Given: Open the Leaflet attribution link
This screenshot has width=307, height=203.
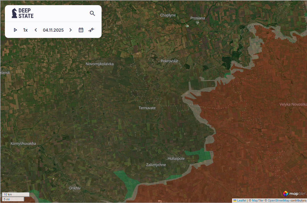Looking at the screenshot, I should (x=241, y=201).
